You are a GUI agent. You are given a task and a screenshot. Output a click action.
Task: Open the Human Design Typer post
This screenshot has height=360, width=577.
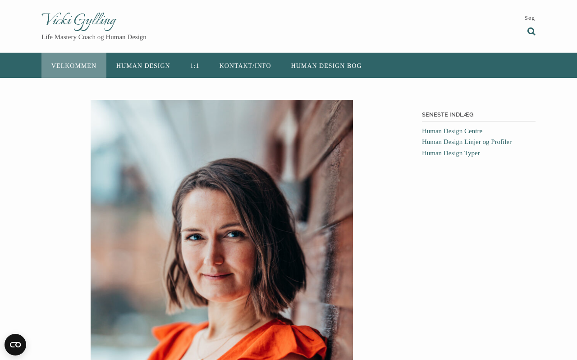tap(451, 153)
